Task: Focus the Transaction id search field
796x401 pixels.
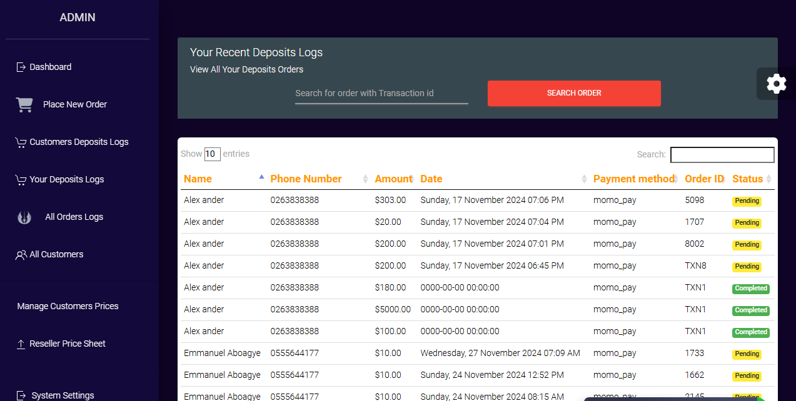Action: (381, 93)
